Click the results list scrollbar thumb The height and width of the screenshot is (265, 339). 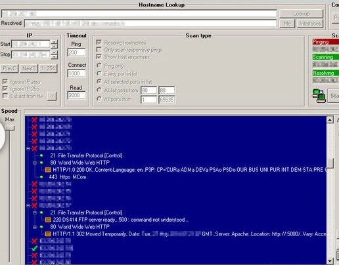(x=330, y=163)
